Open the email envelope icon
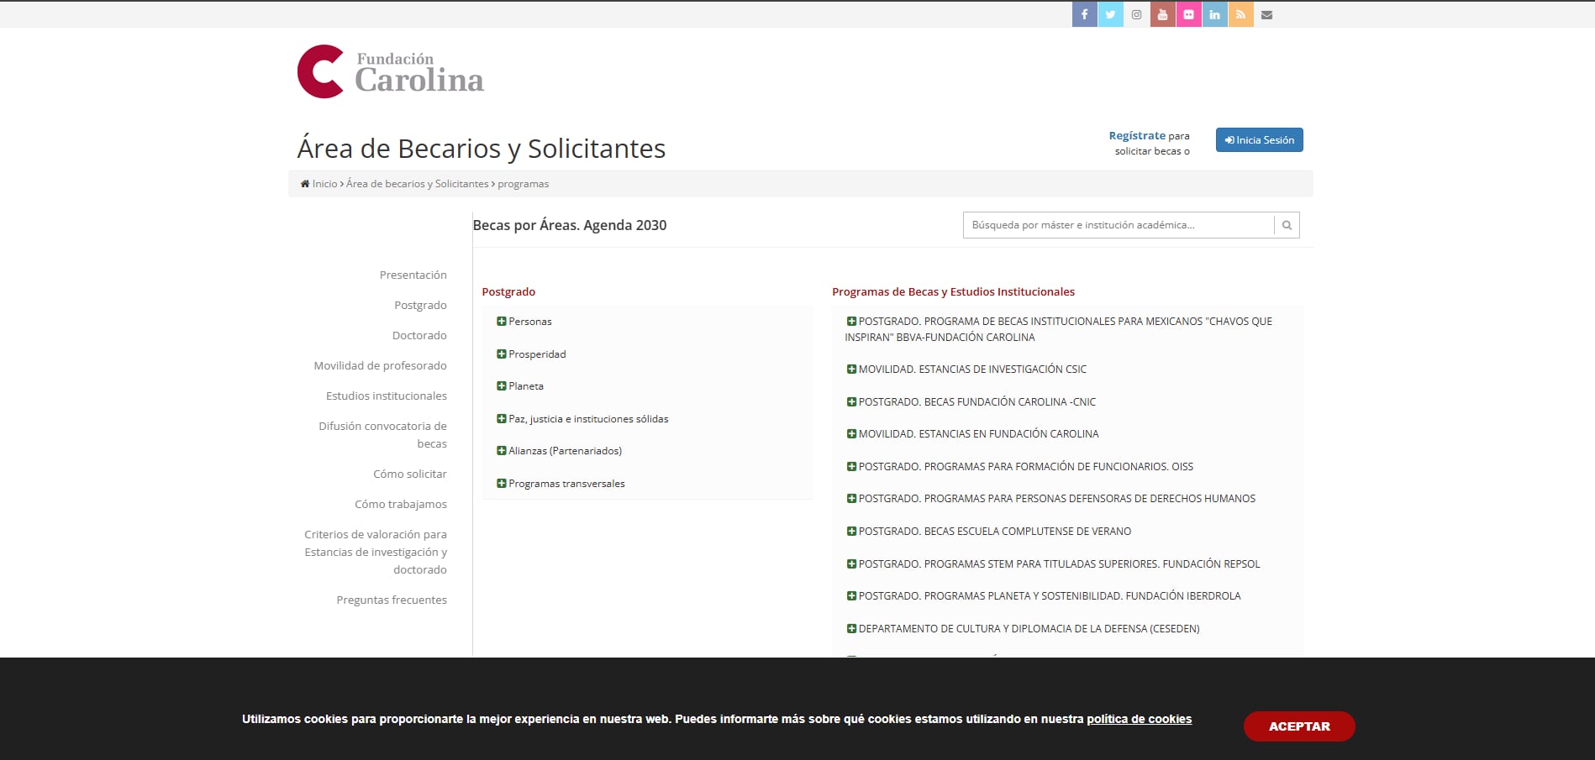This screenshot has width=1595, height=760. pyautogui.click(x=1266, y=14)
